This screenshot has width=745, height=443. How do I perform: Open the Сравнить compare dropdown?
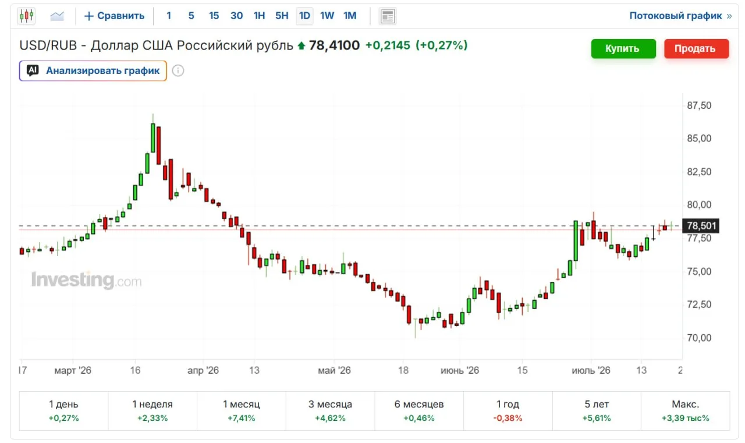coord(115,16)
